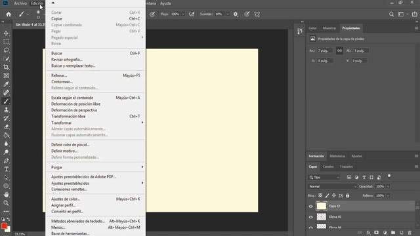Hide the Capa 12 layer
The width and height of the screenshot is (420, 236).
pyautogui.click(x=310, y=206)
